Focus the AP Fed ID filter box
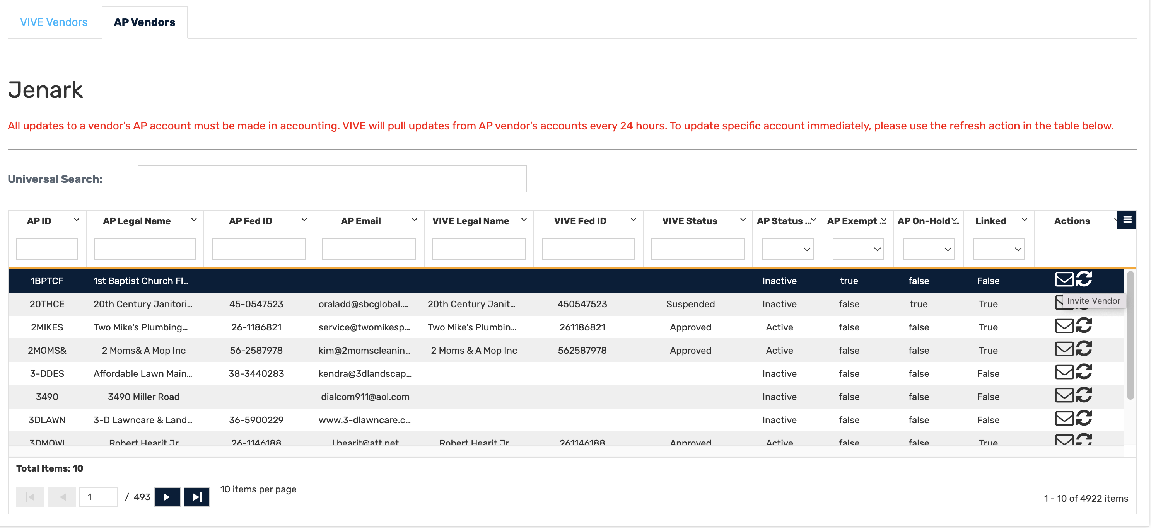This screenshot has height=528, width=1151. [x=259, y=249]
